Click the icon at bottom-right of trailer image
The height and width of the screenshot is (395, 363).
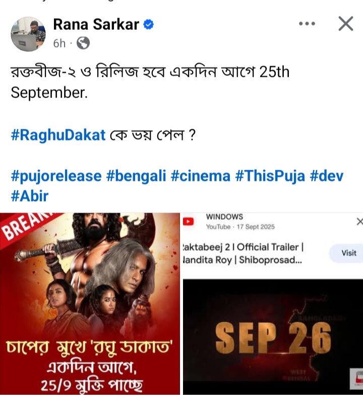[x=357, y=378]
